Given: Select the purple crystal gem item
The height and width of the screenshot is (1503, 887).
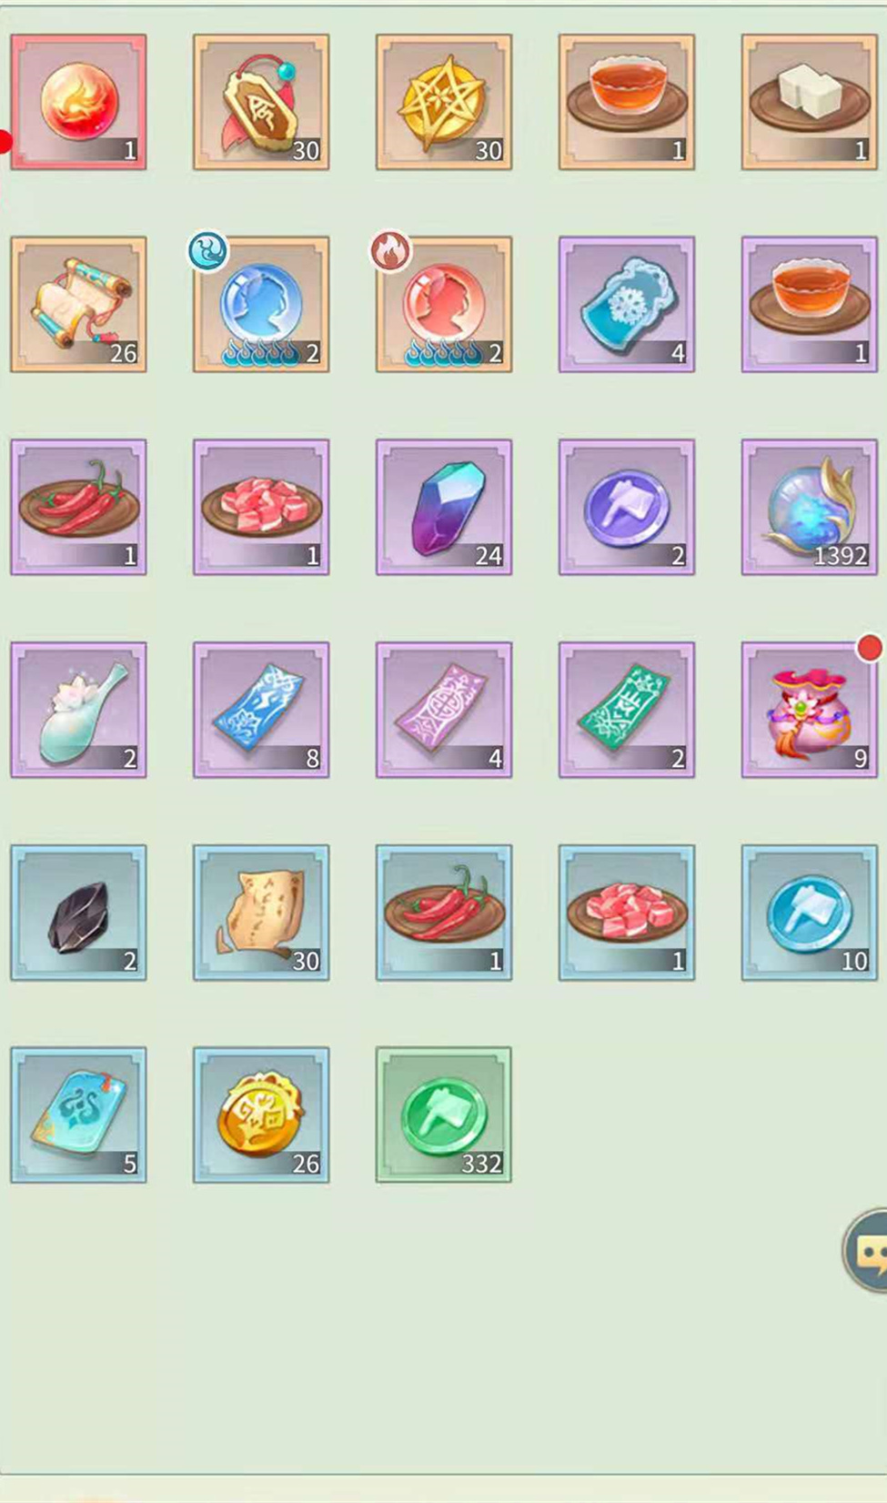Looking at the screenshot, I should (444, 507).
